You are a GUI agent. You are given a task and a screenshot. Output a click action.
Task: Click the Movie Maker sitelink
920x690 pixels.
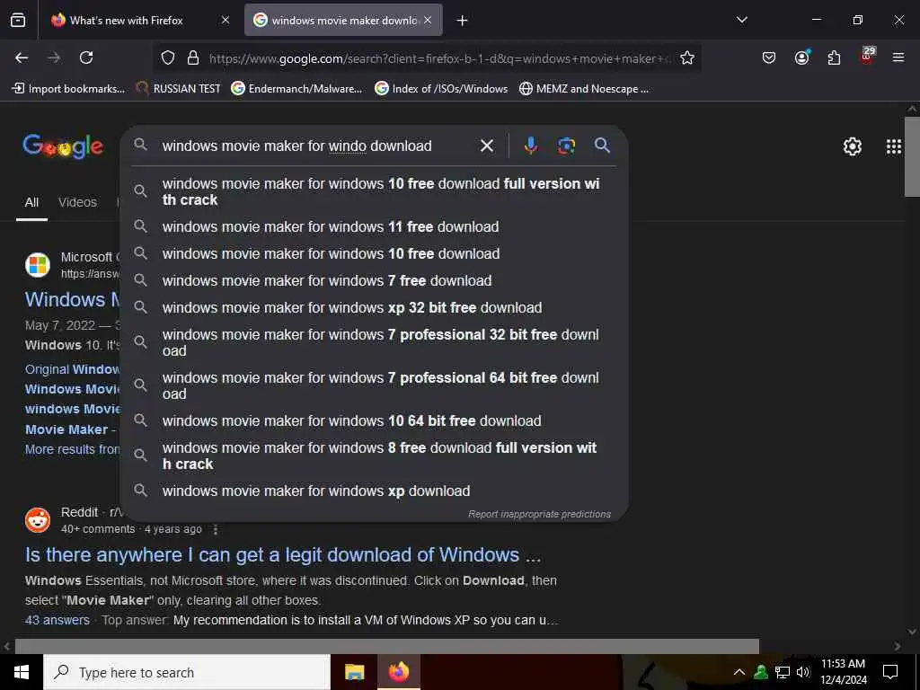pos(66,429)
